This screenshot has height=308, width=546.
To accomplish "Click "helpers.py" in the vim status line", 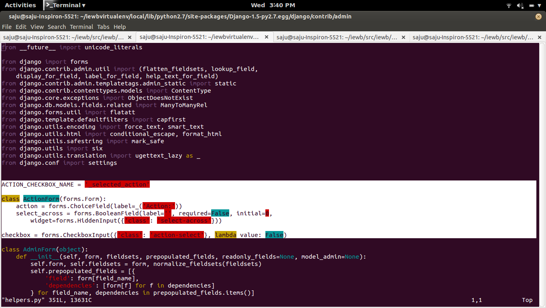I will pyautogui.click(x=23, y=300).
